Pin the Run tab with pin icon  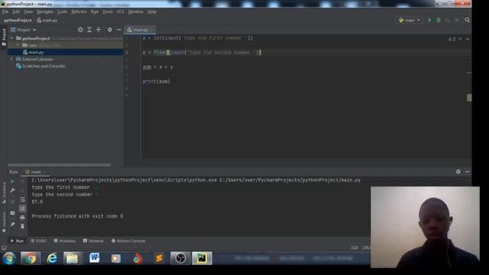pos(12,225)
